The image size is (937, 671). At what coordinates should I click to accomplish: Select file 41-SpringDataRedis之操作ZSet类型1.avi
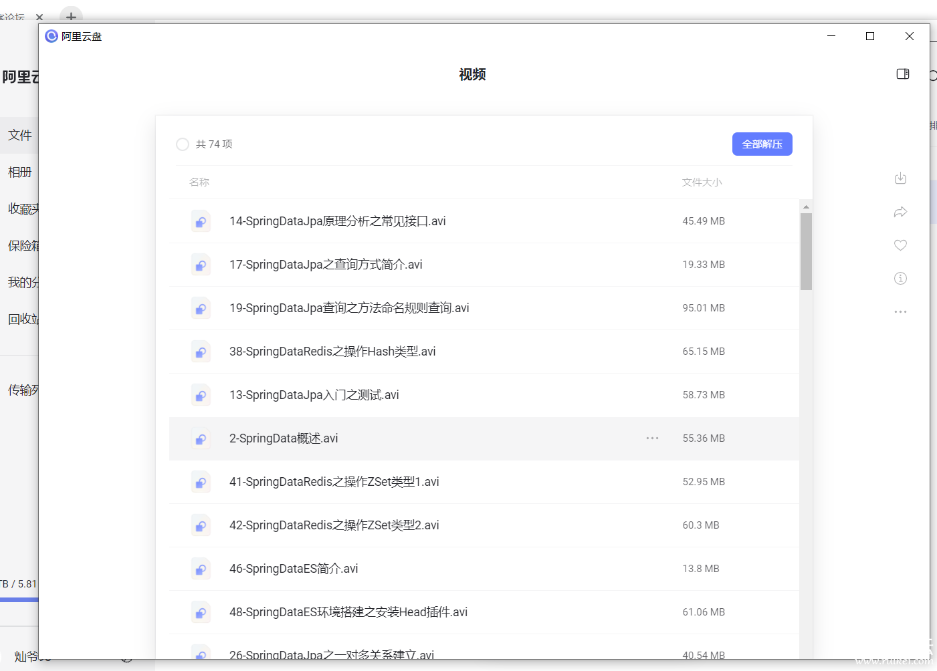click(x=334, y=482)
